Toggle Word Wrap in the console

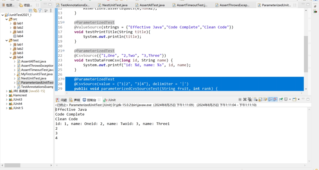pos(265,99)
